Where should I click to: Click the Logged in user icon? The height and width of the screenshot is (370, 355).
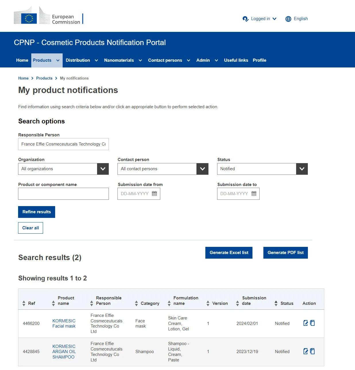(x=245, y=19)
